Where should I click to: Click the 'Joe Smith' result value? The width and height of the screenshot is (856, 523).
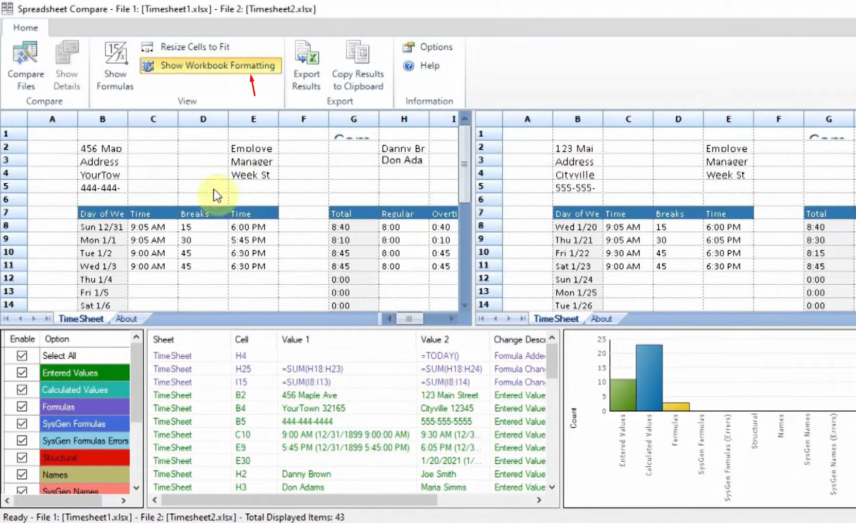438,474
